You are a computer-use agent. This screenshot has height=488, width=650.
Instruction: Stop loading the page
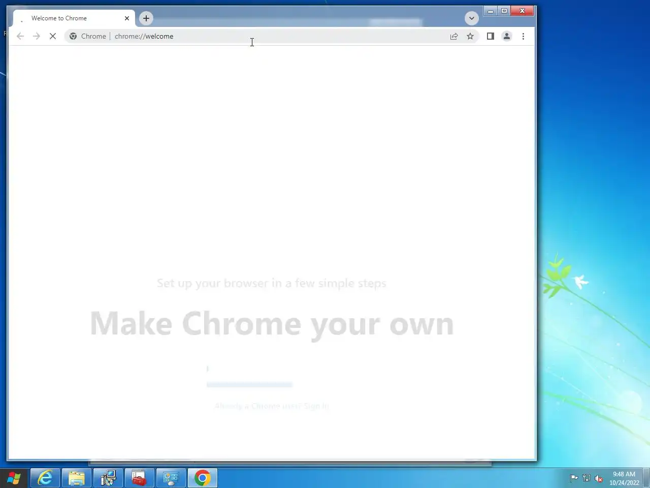(53, 36)
